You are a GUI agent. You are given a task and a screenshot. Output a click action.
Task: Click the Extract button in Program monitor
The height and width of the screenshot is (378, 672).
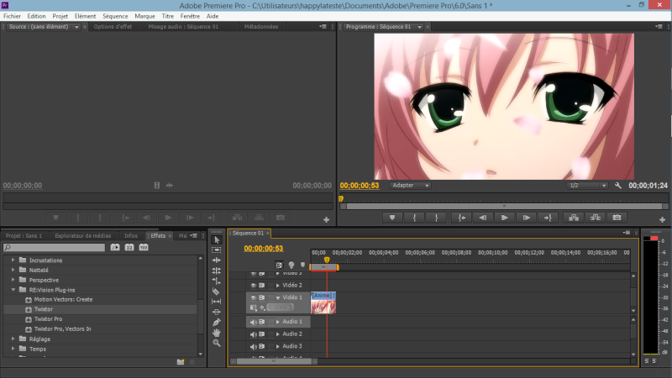click(x=596, y=218)
